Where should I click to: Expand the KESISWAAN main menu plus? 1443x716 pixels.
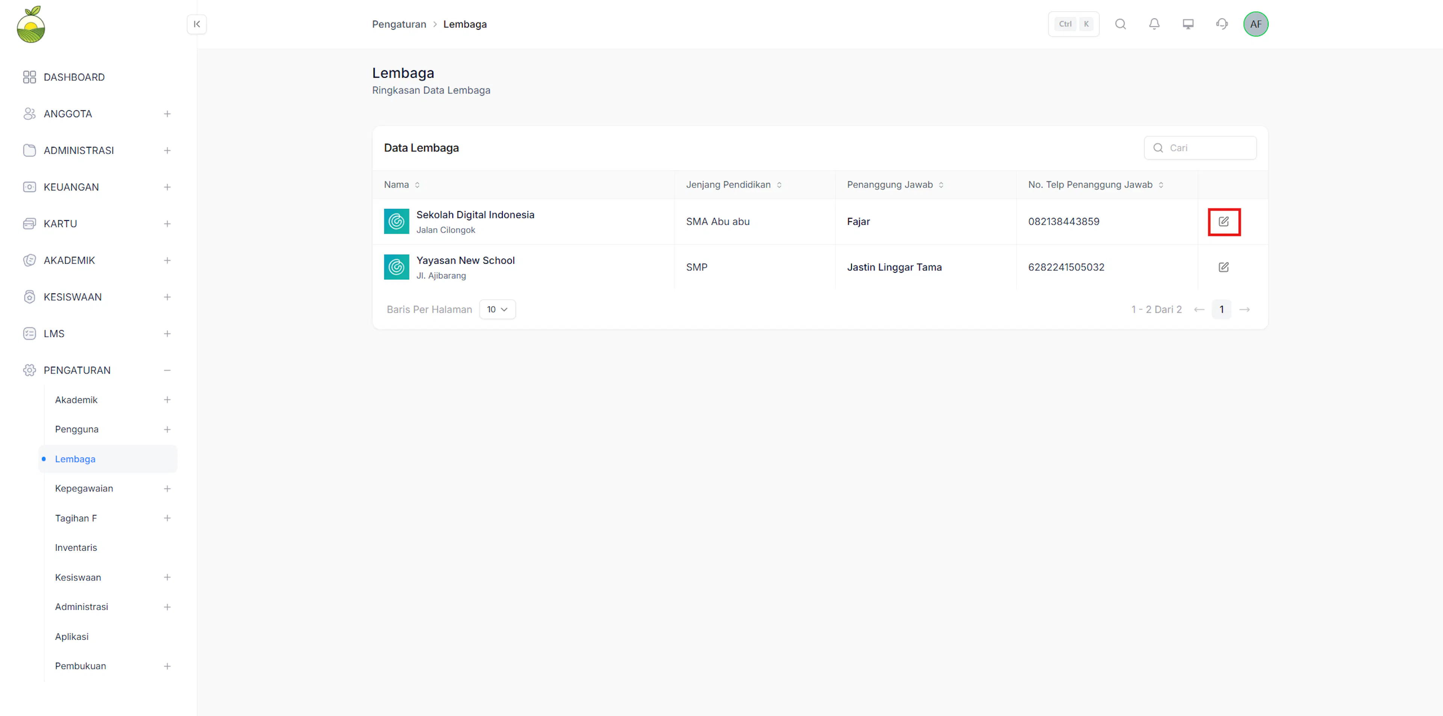(167, 297)
